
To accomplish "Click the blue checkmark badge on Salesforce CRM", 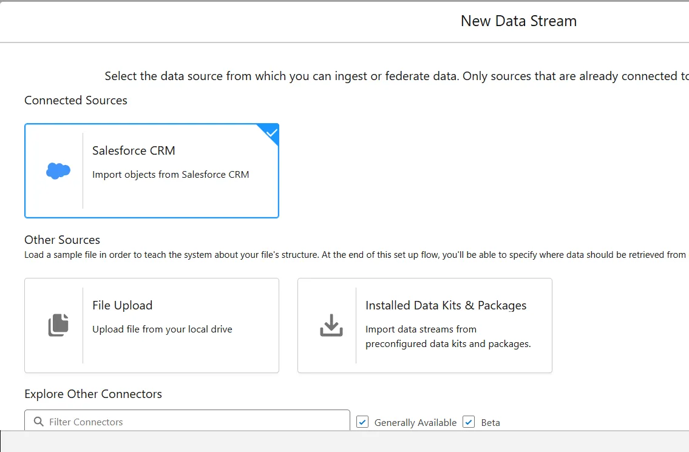I will 271,133.
